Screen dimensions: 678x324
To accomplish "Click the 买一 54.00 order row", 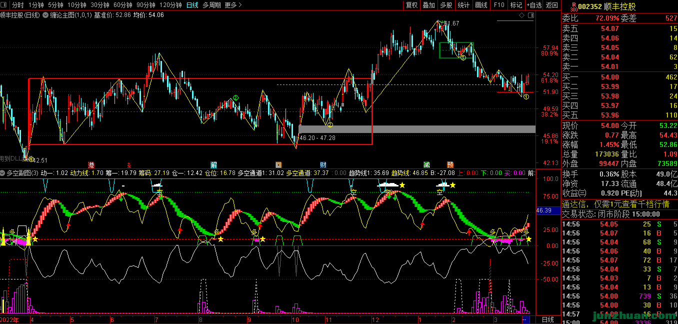I will coord(619,77).
